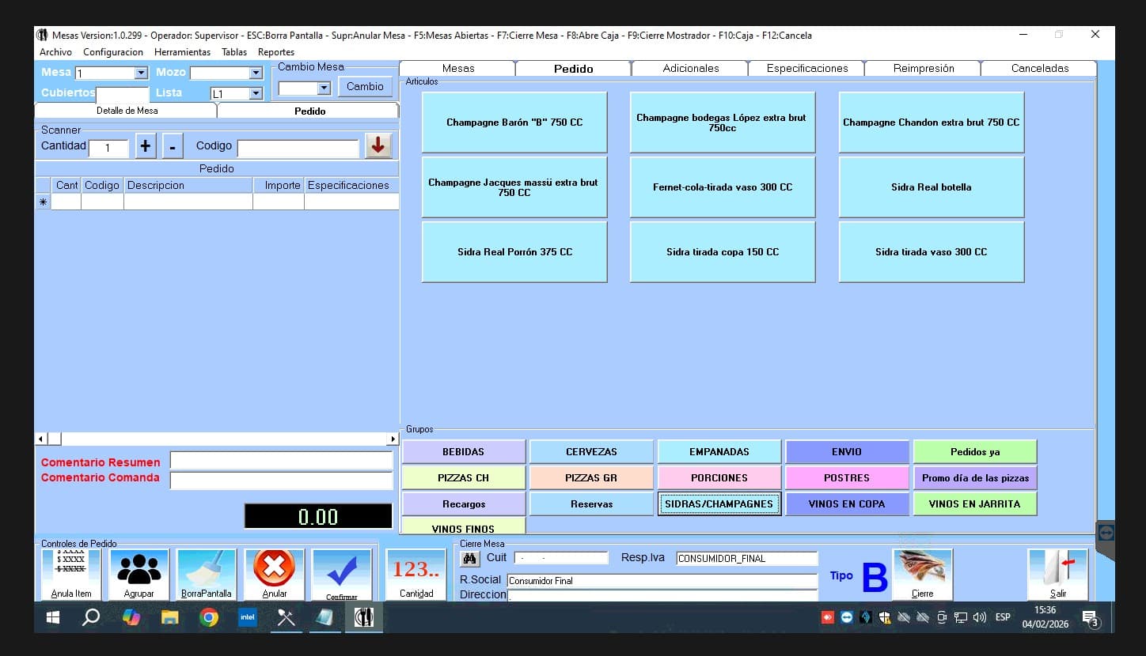Click the Comentario Resumen field
1146x656 pixels.
click(x=281, y=461)
